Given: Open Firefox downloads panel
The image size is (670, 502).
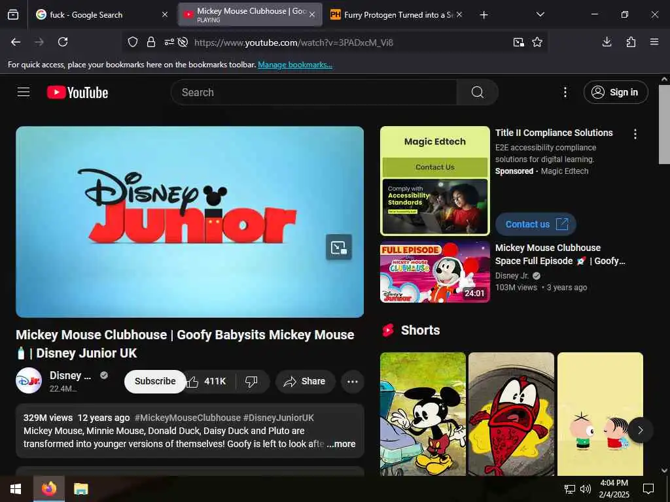Looking at the screenshot, I should tap(607, 42).
